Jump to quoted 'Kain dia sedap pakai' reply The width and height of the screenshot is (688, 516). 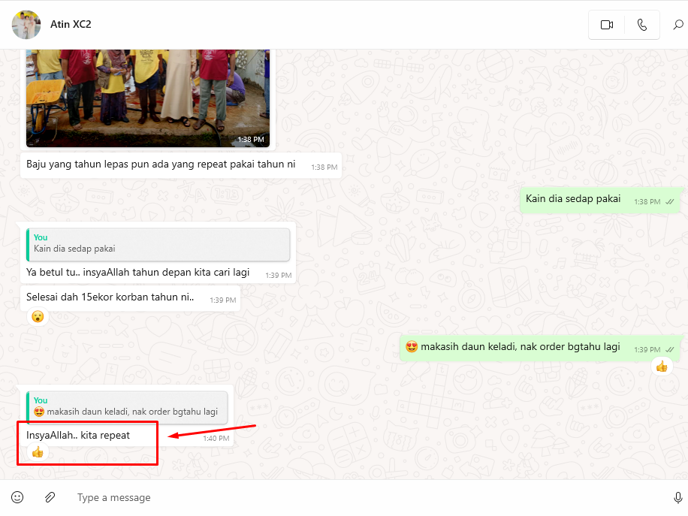pyautogui.click(x=158, y=244)
